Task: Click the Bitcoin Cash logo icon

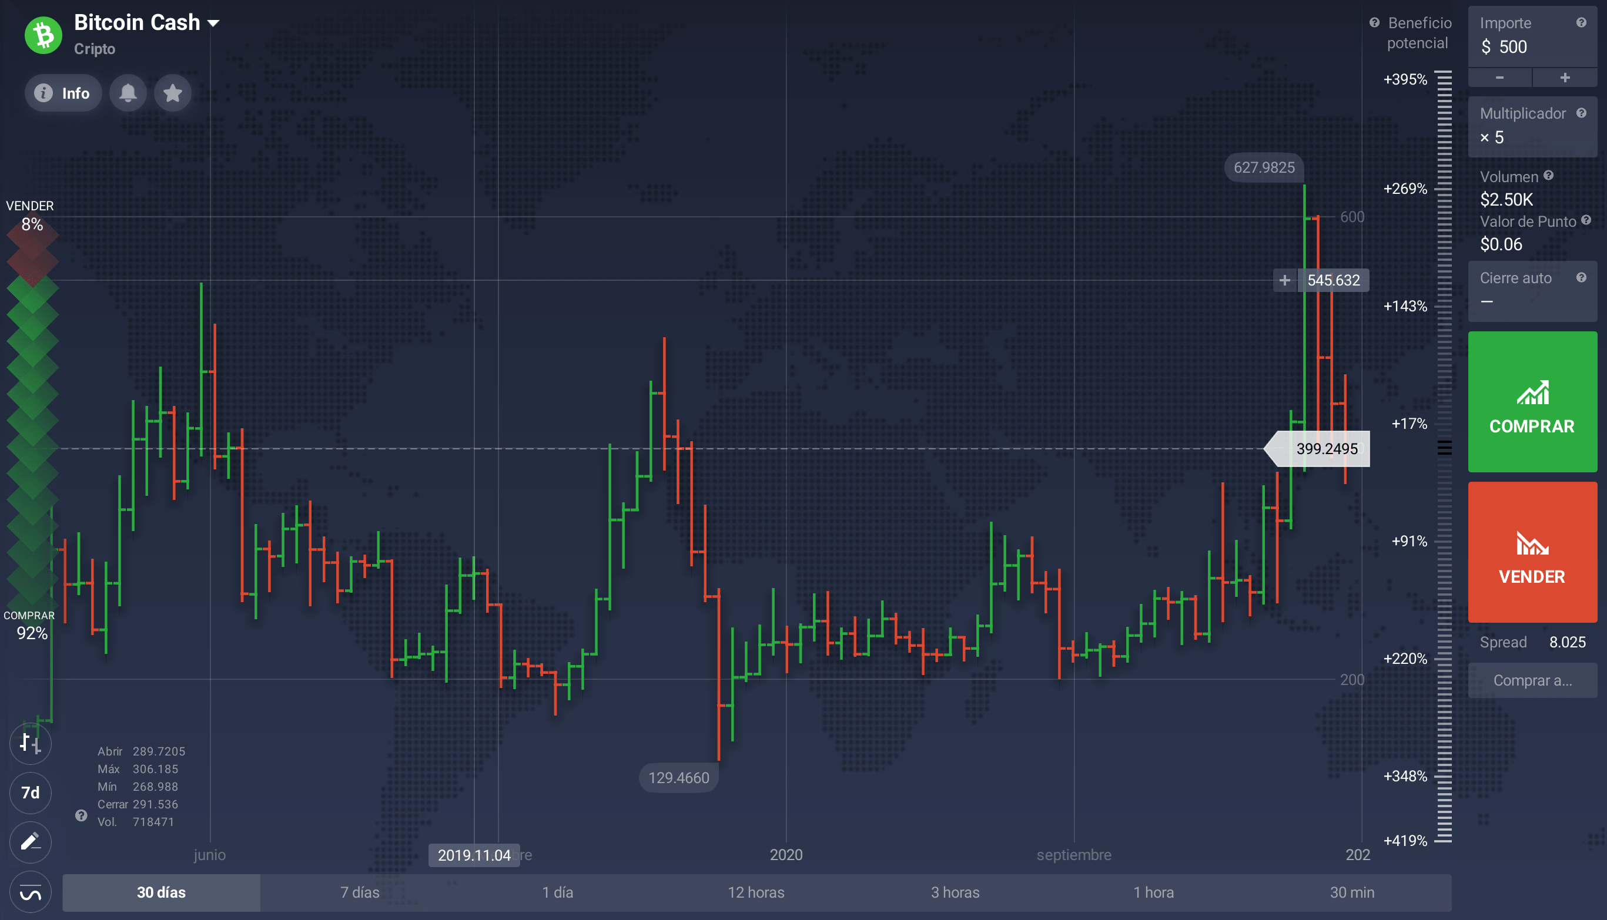Action: click(43, 35)
